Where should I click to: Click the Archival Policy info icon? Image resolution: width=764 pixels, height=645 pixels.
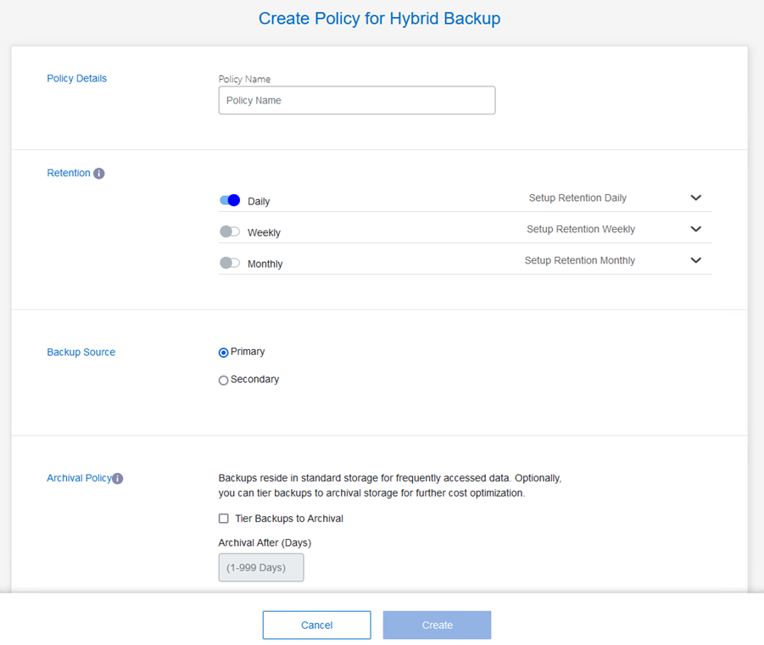(118, 479)
